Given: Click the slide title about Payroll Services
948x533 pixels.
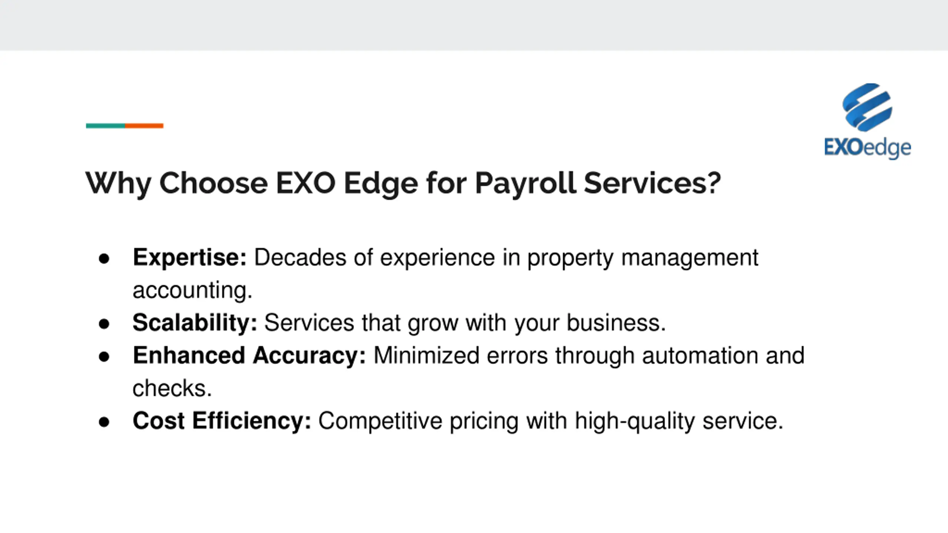Looking at the screenshot, I should [403, 183].
